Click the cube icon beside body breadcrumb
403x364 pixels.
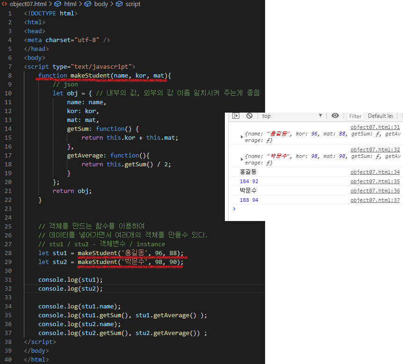88,4
